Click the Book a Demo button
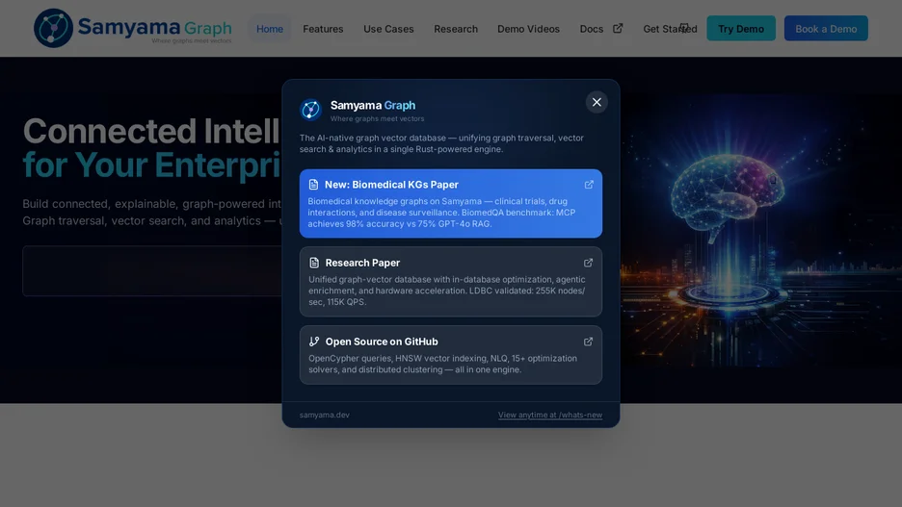The height and width of the screenshot is (507, 902). tap(826, 29)
